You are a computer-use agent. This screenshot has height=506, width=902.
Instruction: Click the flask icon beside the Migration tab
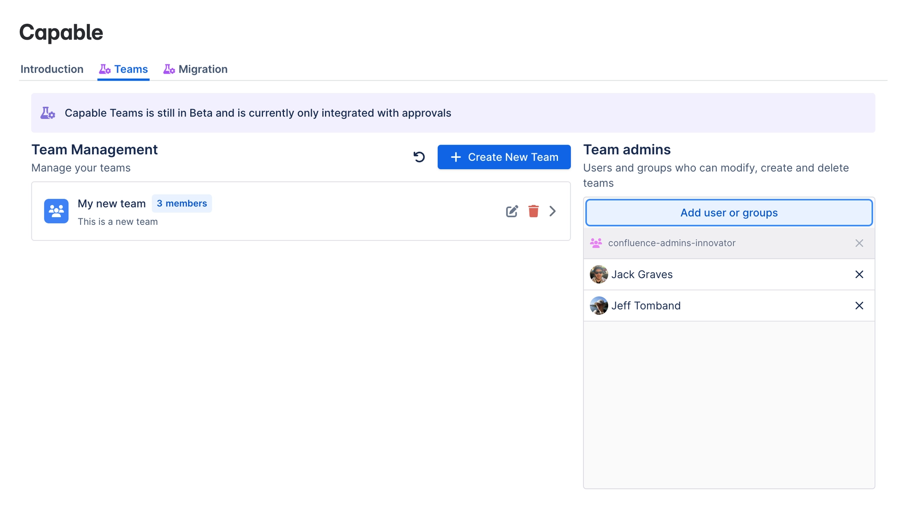pos(169,69)
